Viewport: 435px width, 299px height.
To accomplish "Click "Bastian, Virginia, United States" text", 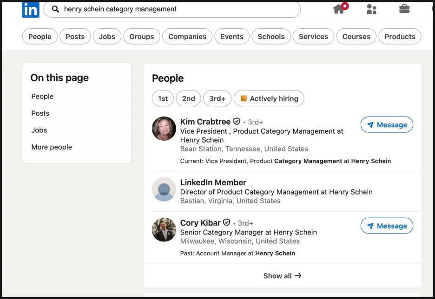I will (230, 201).
